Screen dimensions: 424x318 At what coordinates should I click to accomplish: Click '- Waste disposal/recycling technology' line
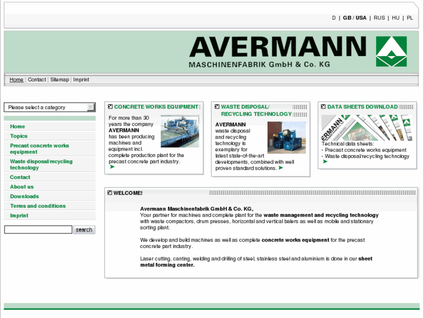tap(366, 156)
